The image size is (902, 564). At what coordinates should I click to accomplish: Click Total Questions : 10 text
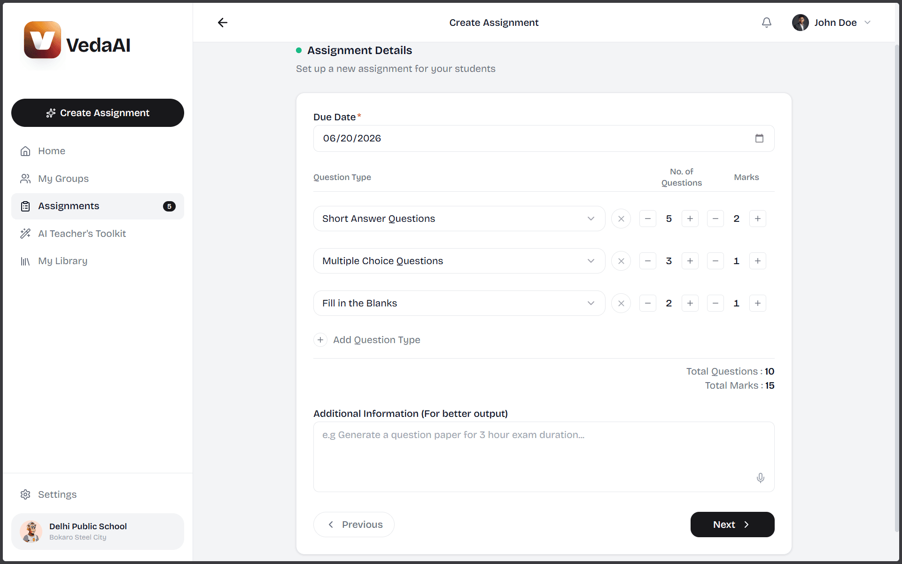click(x=730, y=371)
